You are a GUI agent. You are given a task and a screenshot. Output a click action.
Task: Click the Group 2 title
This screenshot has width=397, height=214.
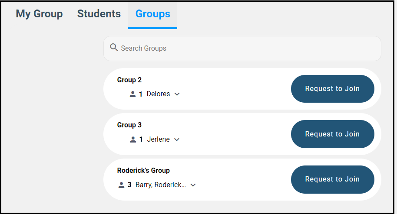coord(129,80)
